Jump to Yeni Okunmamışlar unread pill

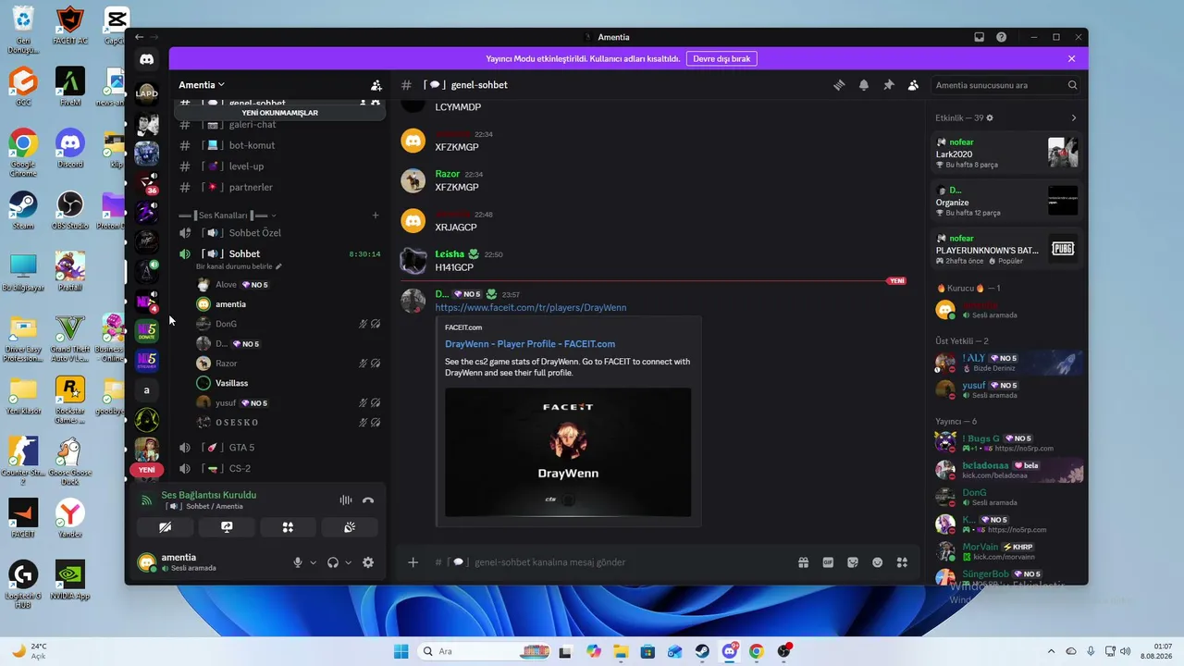coord(279,113)
